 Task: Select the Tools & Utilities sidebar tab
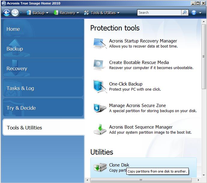[43, 127]
